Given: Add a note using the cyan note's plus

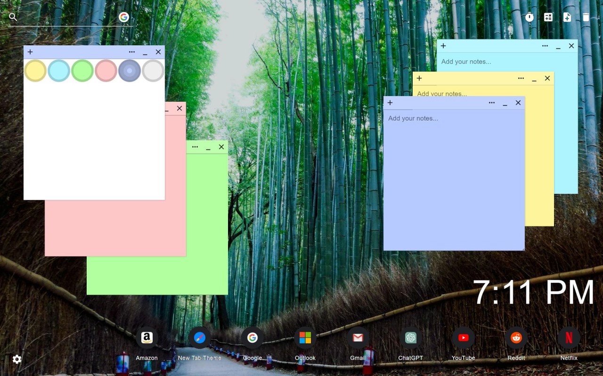Looking at the screenshot, I should click(x=443, y=46).
